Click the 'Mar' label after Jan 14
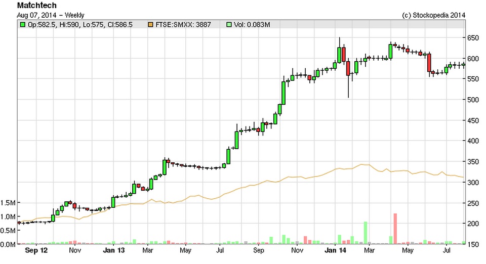Image resolution: width=486 pixels, height=264 pixels. 369,250
